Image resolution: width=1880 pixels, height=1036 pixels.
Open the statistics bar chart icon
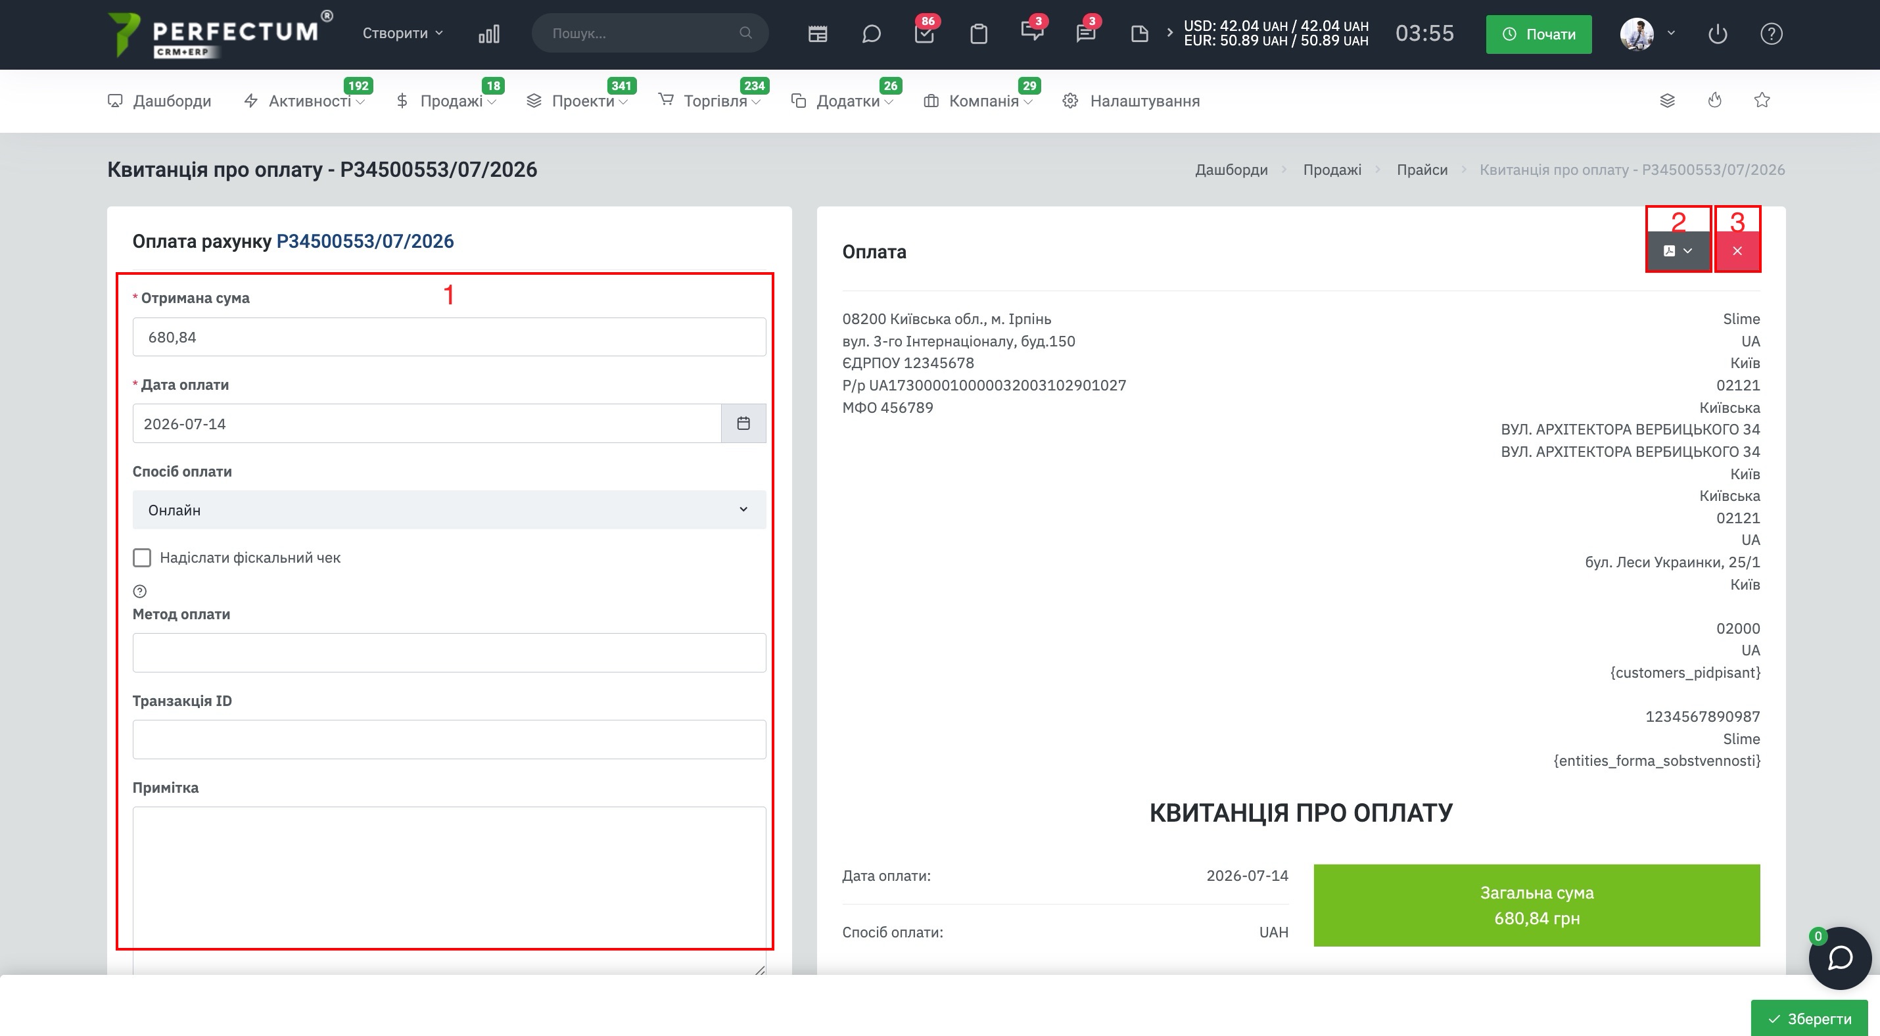click(489, 34)
